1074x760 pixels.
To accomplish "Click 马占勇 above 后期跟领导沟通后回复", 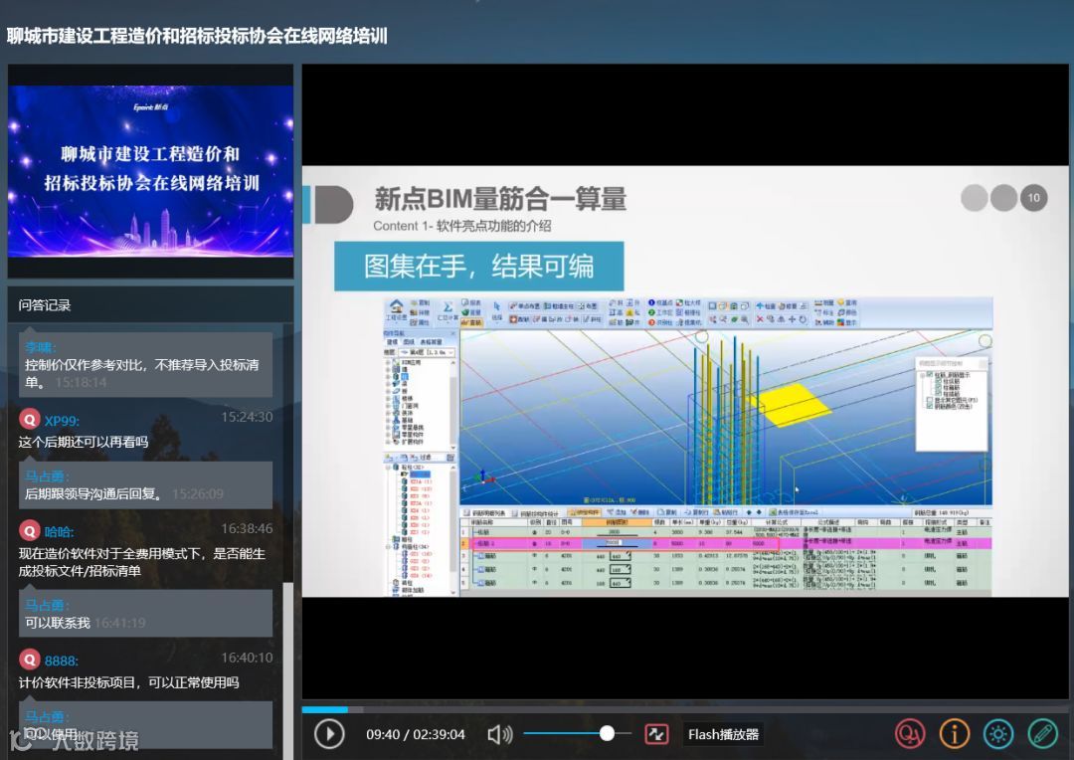I will coord(47,475).
